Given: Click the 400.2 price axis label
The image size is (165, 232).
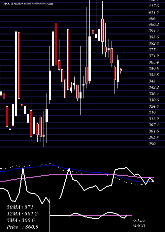Looking at the screenshot, I should click(154, 25).
